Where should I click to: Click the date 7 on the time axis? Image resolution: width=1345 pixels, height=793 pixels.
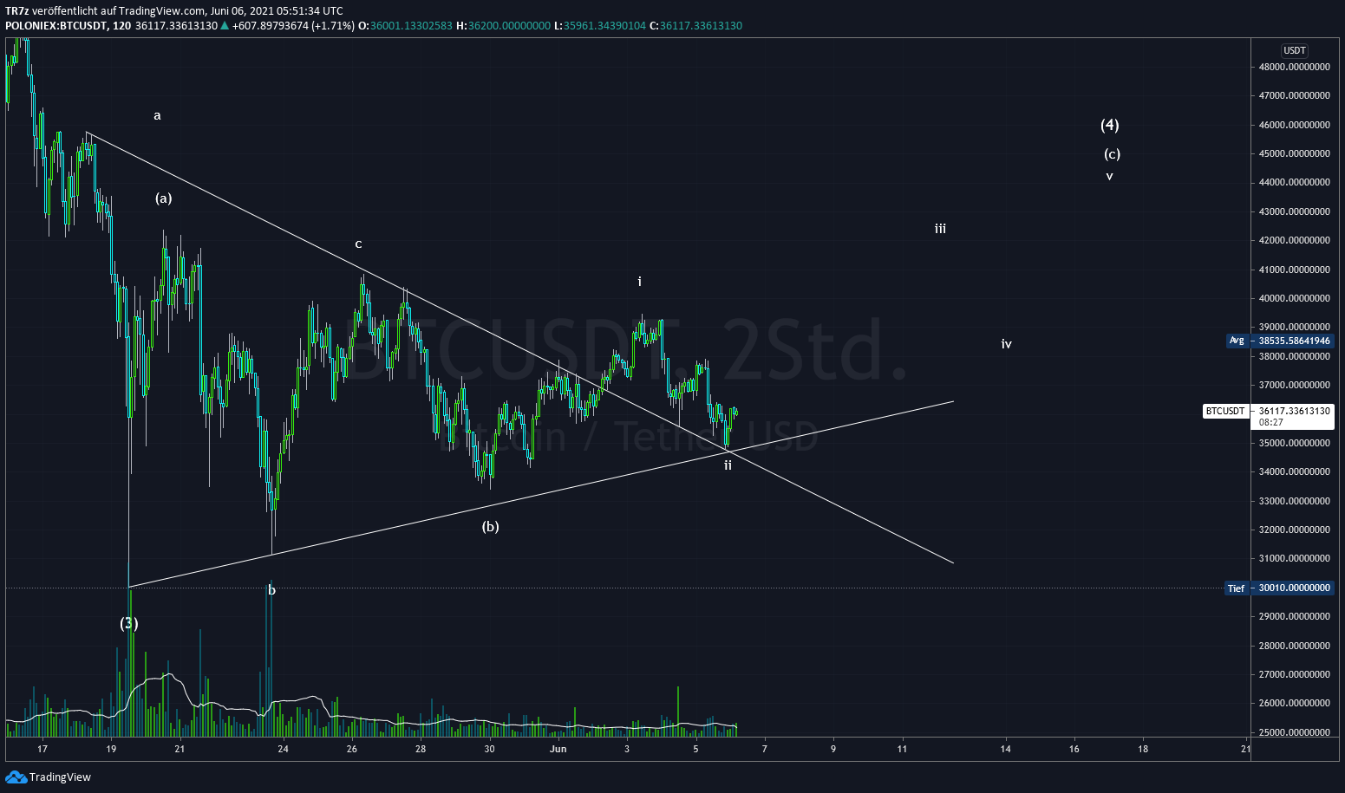[764, 749]
